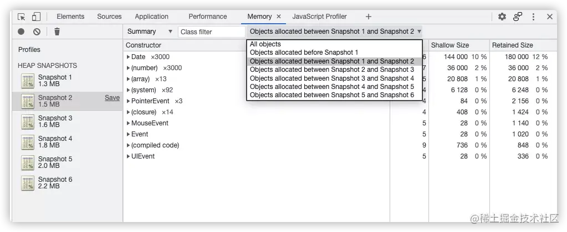Expand the PointerEvent constructor row
The image size is (567, 232).
click(x=128, y=101)
